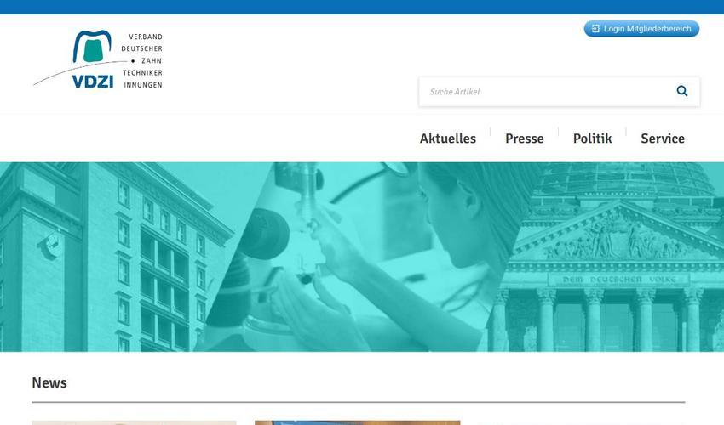Open the Aktuelles menu
The height and width of the screenshot is (425, 724).
tap(447, 139)
